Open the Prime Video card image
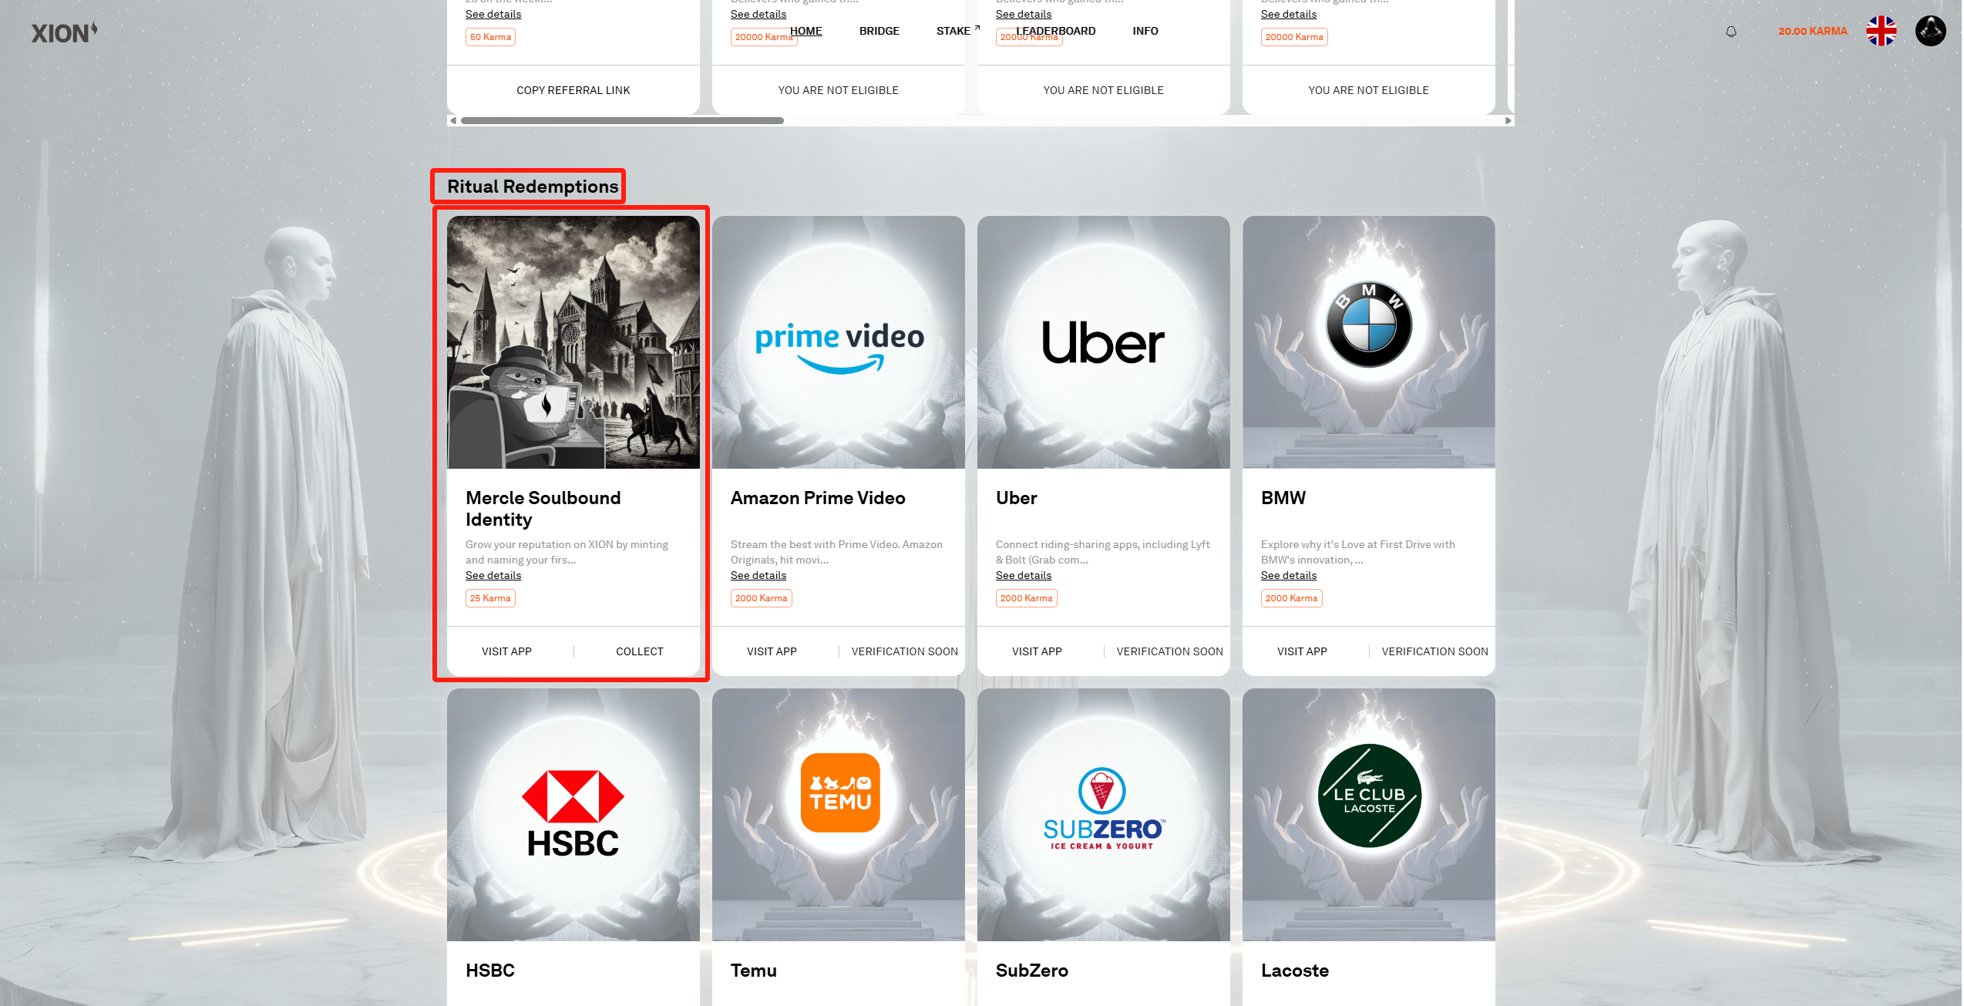1964x1006 pixels. pos(839,342)
